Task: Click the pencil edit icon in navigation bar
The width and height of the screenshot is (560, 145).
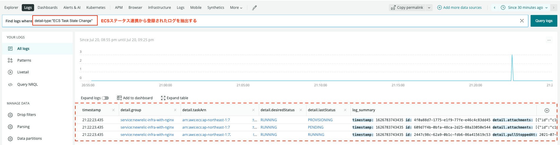Action: 255,8
